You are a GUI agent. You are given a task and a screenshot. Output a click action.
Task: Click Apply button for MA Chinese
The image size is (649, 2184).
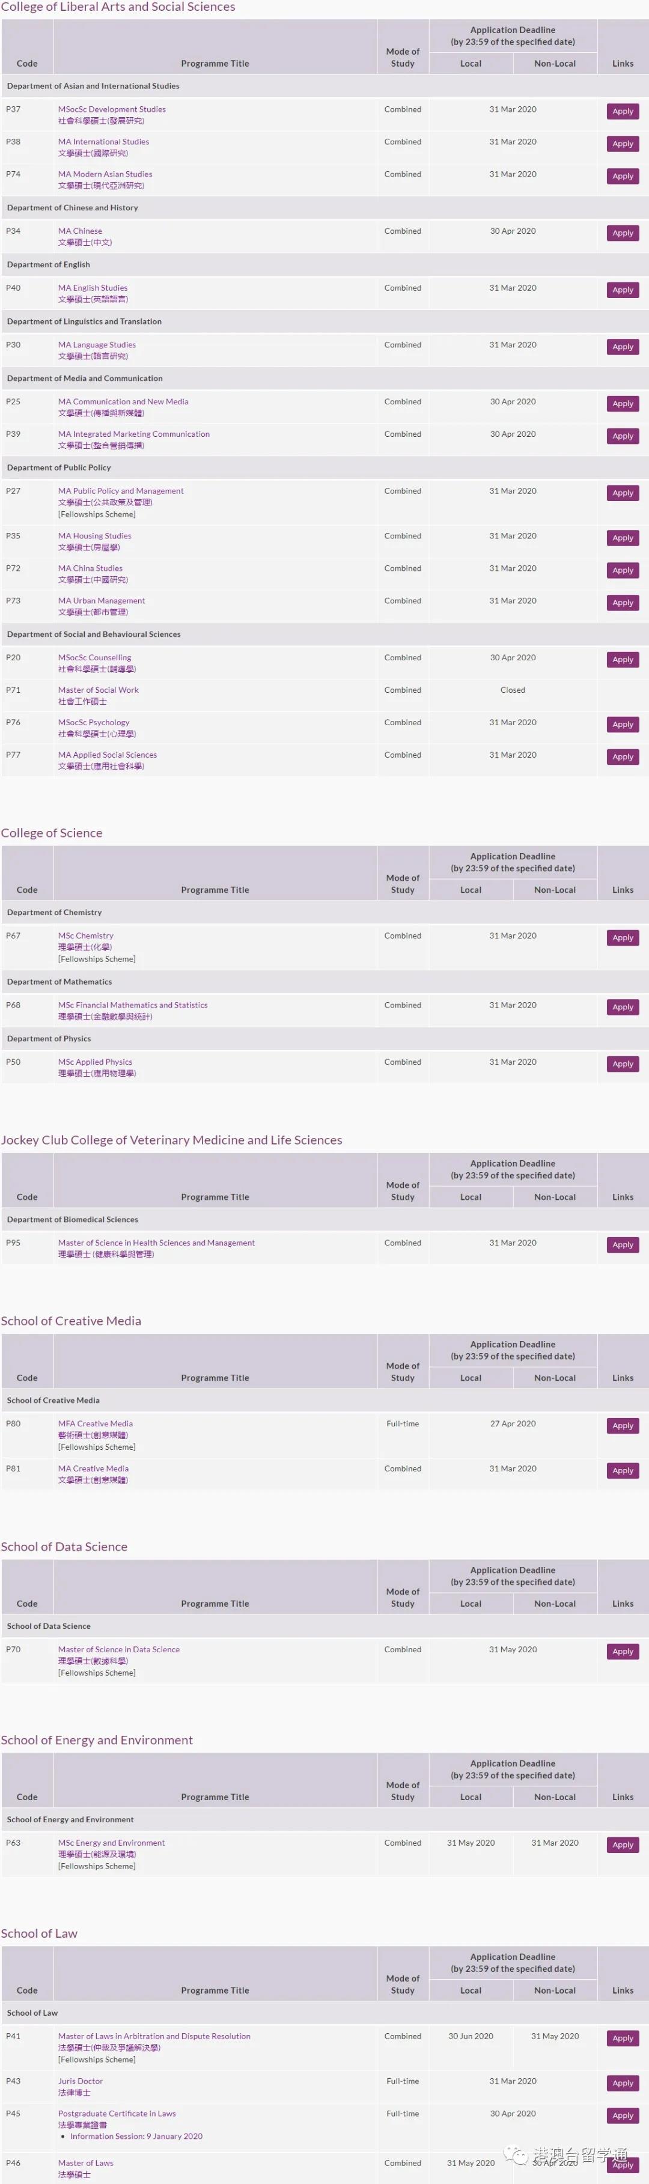[622, 233]
